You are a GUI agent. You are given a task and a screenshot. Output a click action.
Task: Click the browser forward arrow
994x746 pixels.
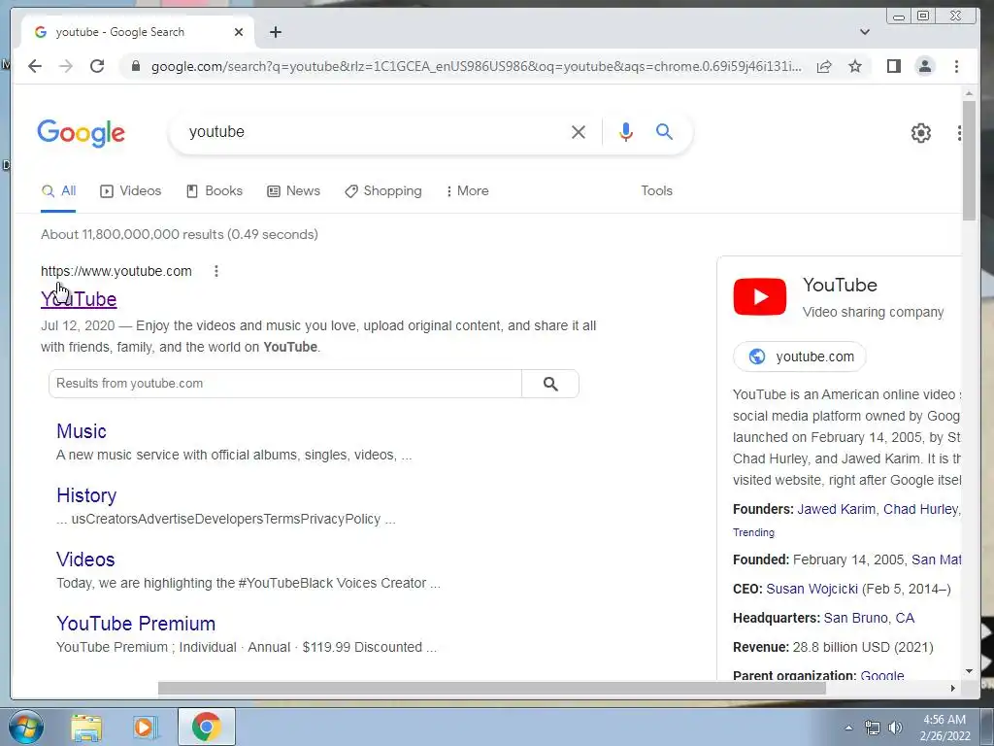coord(66,66)
